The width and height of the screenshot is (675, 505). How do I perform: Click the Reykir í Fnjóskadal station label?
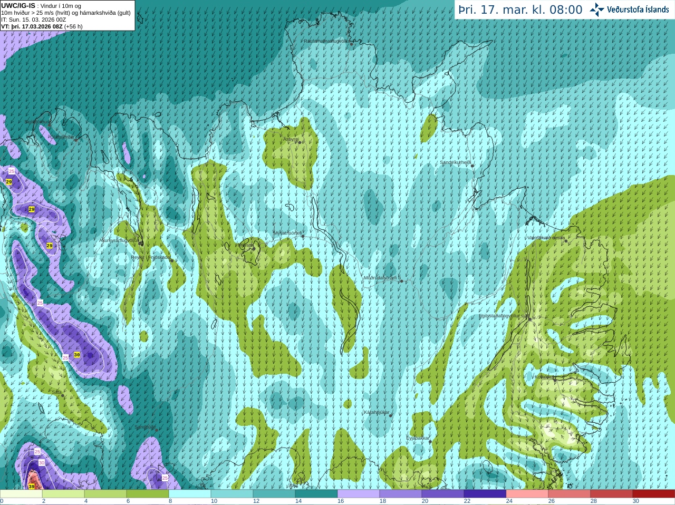pyautogui.click(x=151, y=257)
